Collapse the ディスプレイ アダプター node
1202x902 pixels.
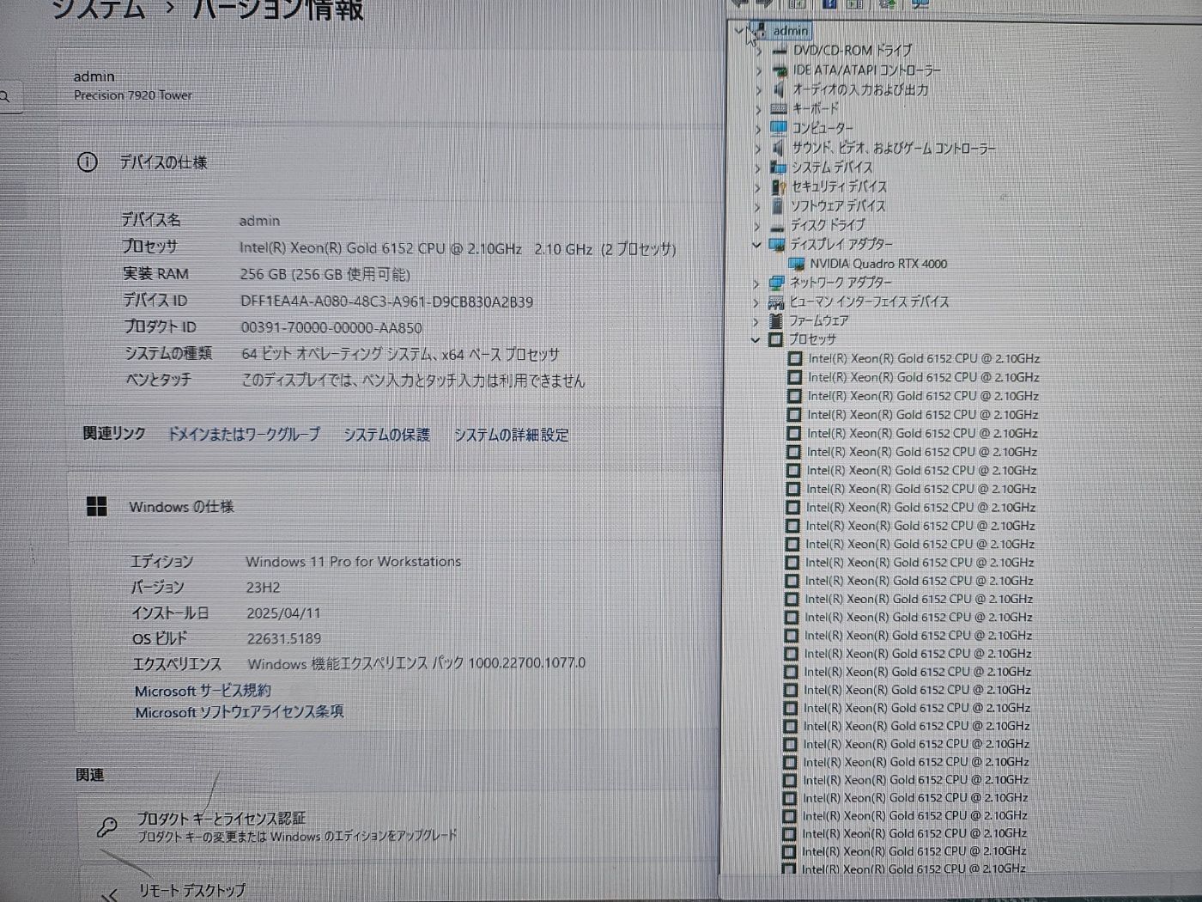(x=756, y=246)
